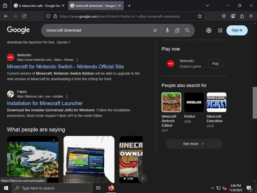Open a new tab with plus button
Screen dimensions: 257x193
129,6
